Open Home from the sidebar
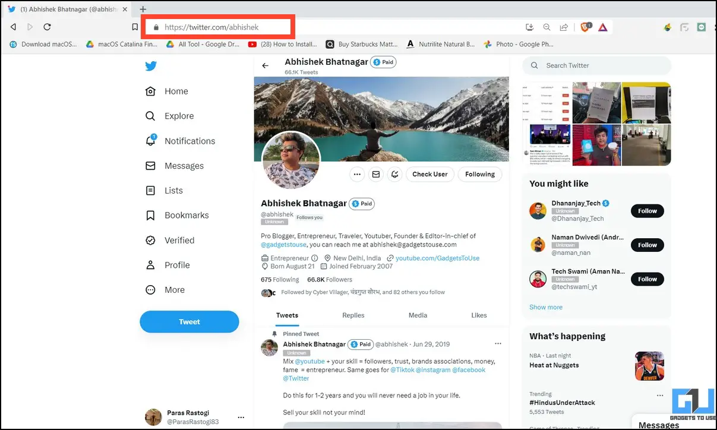The height and width of the screenshot is (430, 717). 167,91
